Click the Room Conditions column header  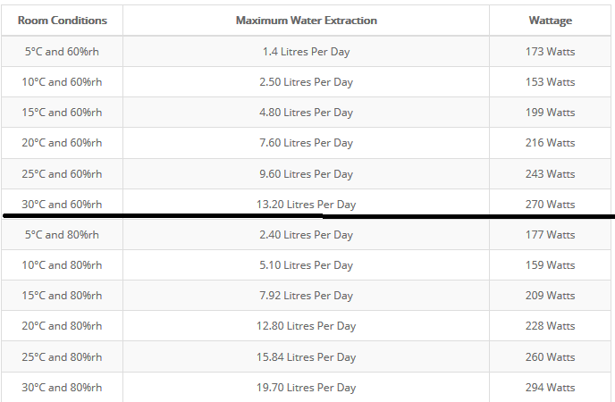point(62,21)
